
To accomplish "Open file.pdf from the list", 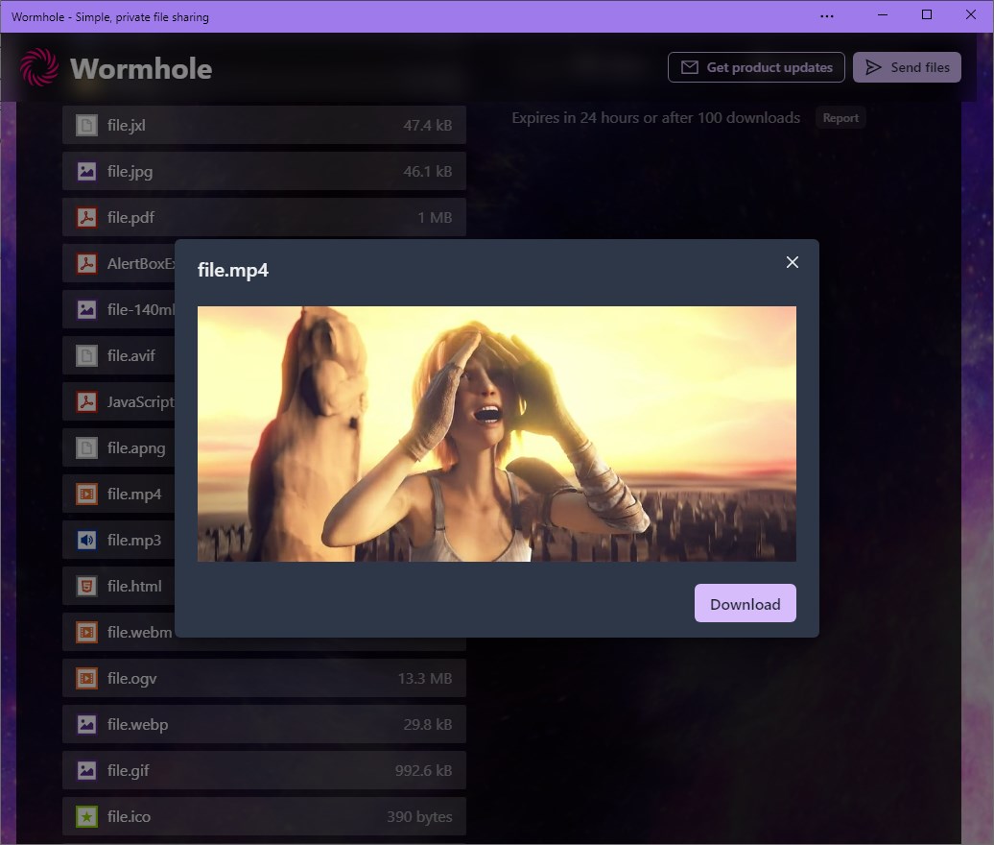I will click(x=265, y=218).
